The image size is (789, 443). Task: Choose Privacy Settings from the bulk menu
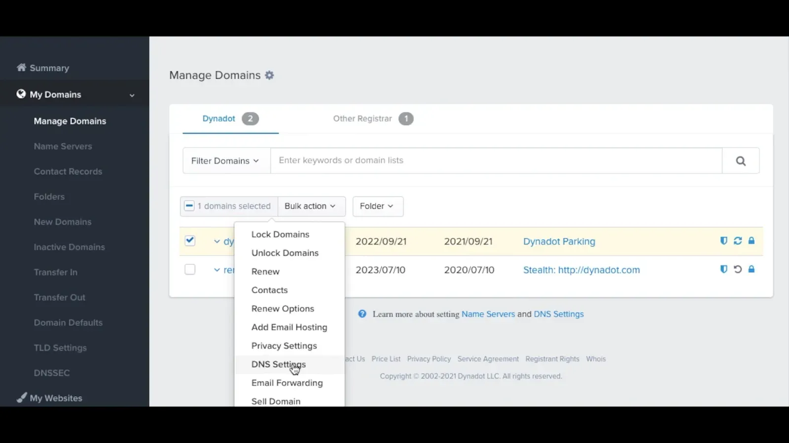284,346
